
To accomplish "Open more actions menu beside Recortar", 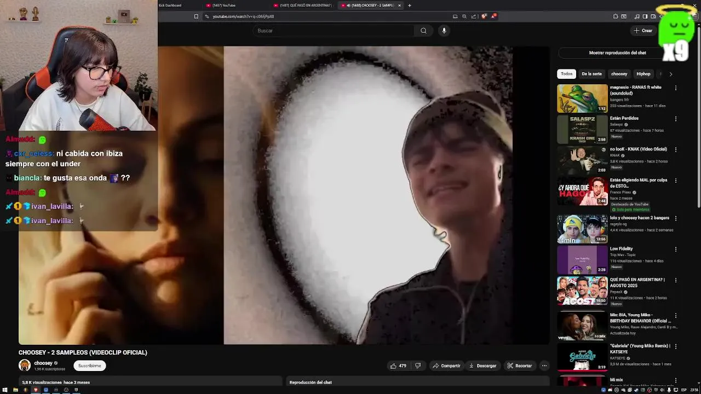I will (x=544, y=366).
